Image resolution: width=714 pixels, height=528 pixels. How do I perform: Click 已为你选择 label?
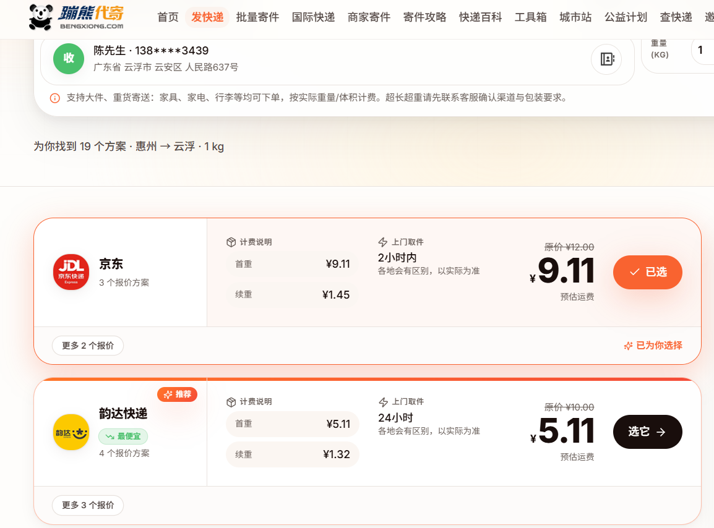tap(653, 346)
